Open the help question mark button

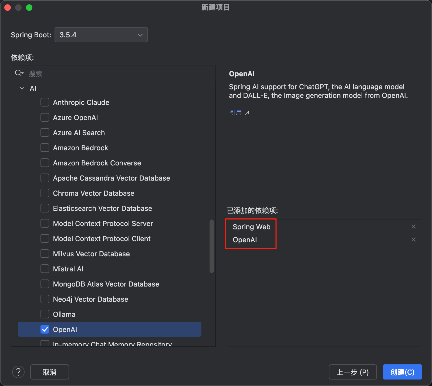18,372
